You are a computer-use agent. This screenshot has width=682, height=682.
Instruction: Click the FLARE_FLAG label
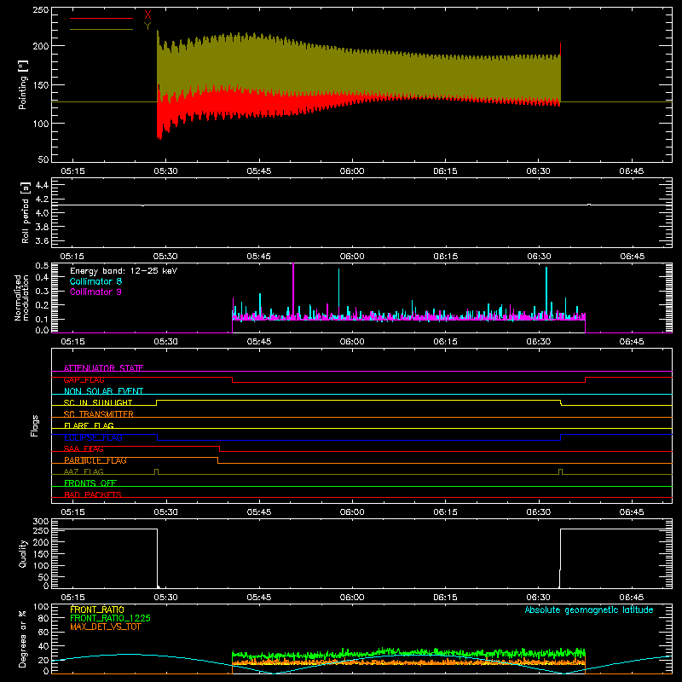(89, 425)
